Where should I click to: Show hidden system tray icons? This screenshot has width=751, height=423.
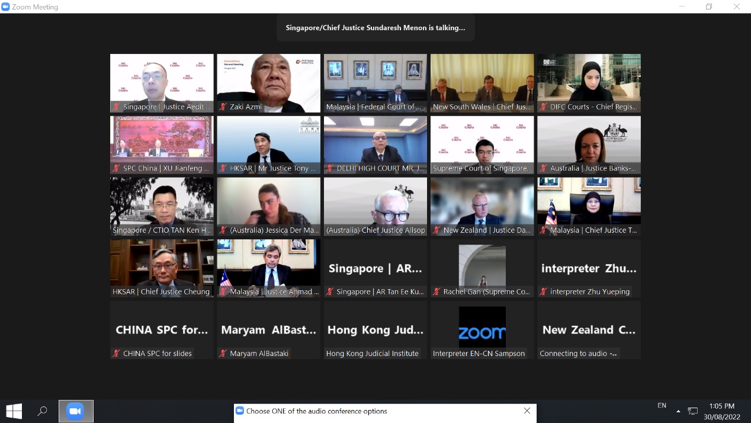pos(678,411)
